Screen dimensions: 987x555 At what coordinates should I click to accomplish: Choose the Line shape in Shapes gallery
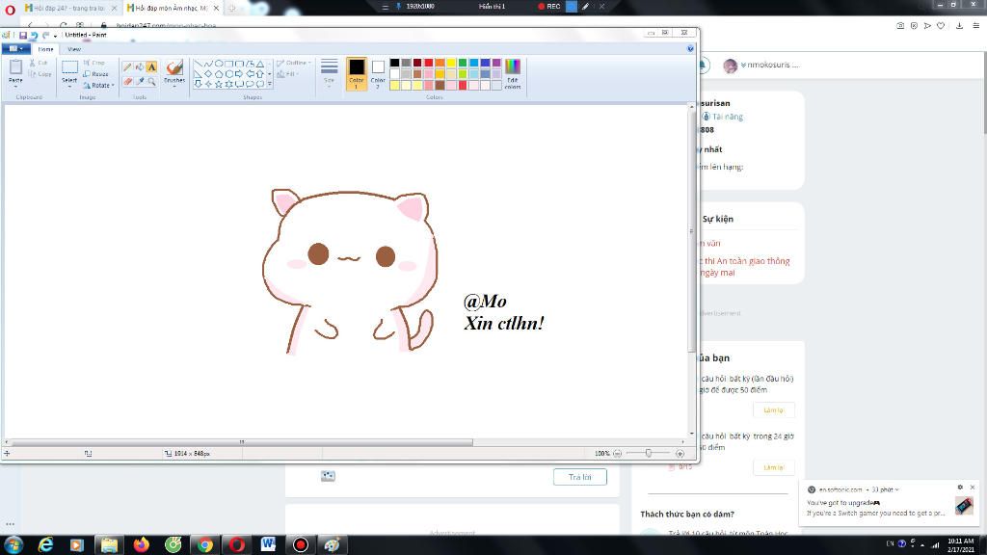pos(199,65)
